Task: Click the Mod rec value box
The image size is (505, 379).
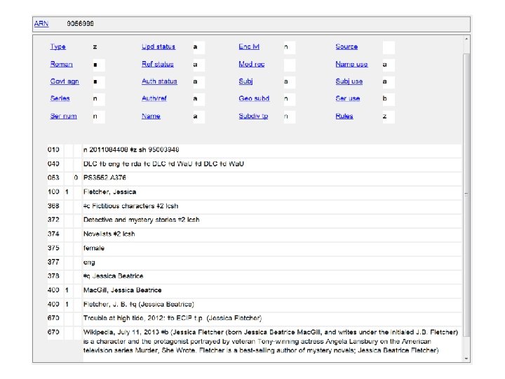Action: 289,65
